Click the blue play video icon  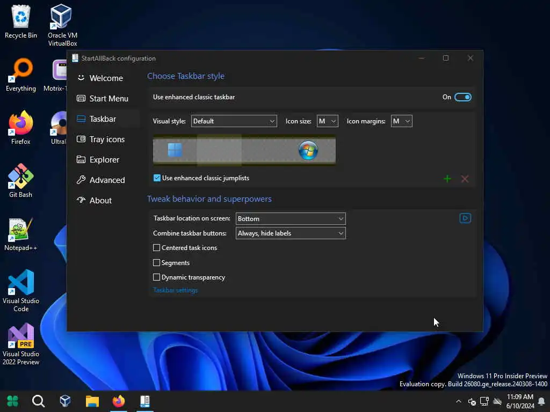coord(465,218)
